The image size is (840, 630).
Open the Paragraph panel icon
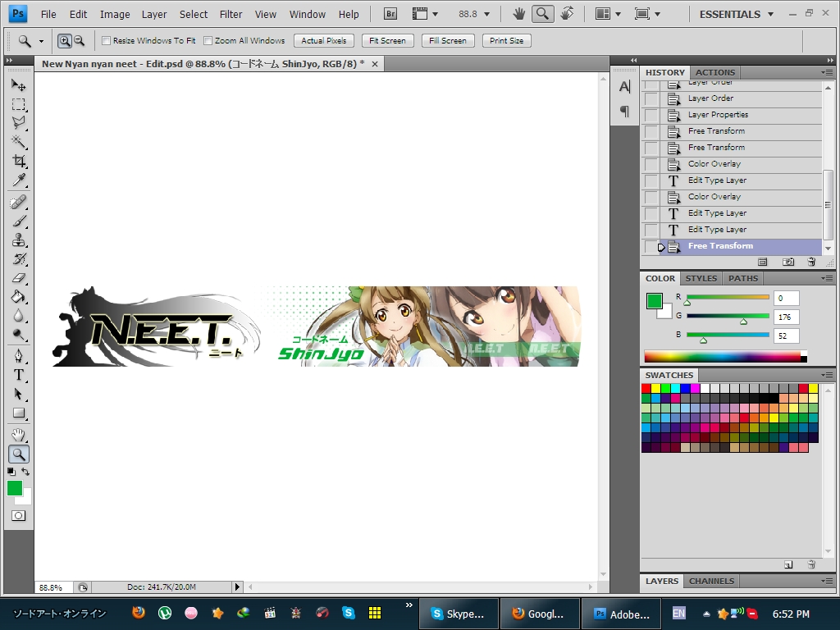[x=624, y=111]
